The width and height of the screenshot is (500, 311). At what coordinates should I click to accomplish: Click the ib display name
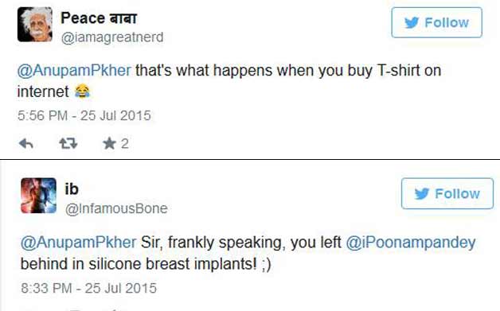coord(72,189)
